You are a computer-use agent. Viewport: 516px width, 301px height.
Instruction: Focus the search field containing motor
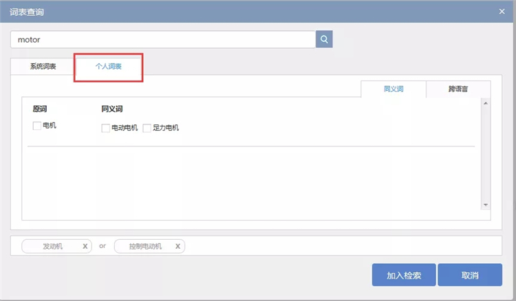[162, 39]
